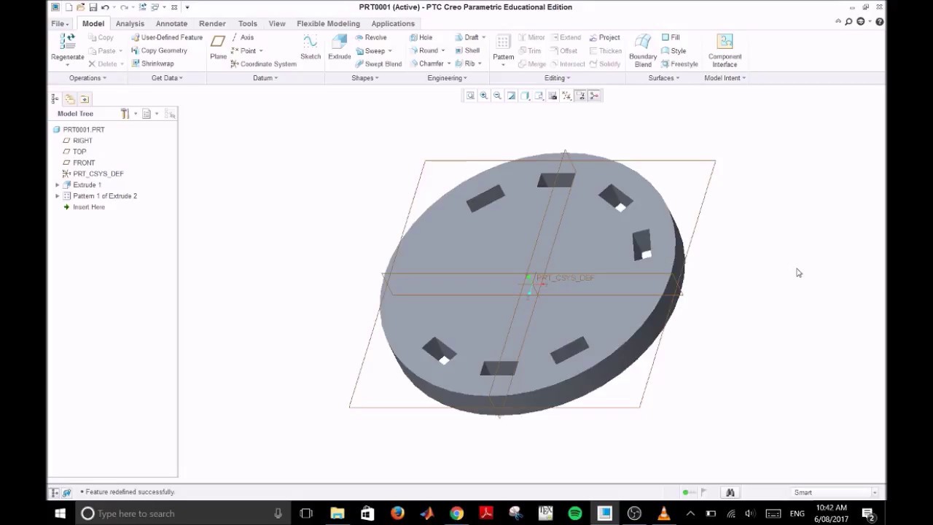
Task: Open the Datum group dropdown
Action: pos(265,78)
